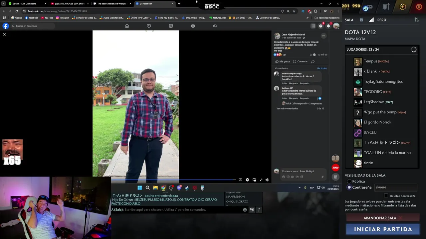Open Facebook Marketplace icon
426x239 pixels.
171,26
